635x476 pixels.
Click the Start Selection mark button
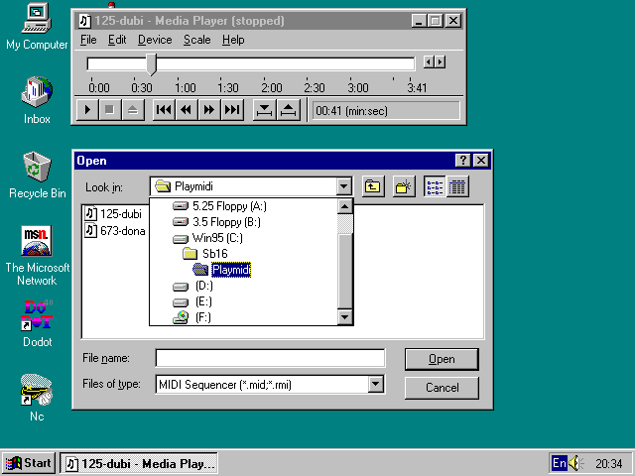pyautogui.click(x=265, y=110)
